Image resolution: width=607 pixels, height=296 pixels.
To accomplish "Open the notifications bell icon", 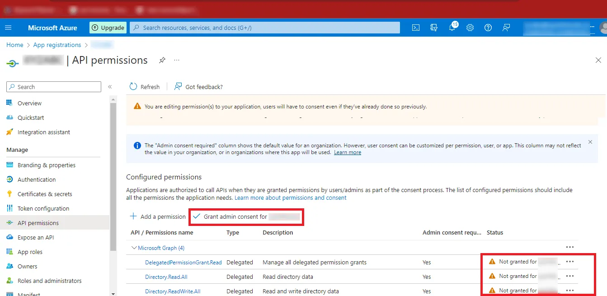I will click(452, 28).
